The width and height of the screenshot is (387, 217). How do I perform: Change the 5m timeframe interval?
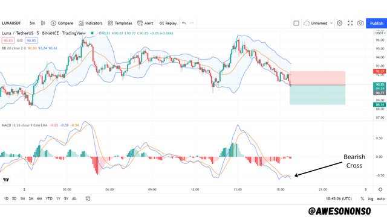[32, 23]
